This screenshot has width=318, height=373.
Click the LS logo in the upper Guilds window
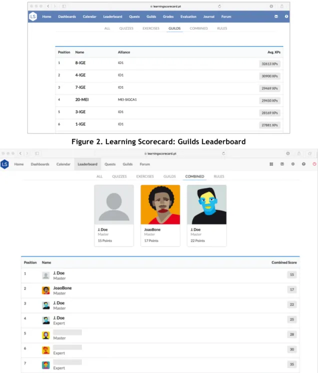tap(33, 16)
